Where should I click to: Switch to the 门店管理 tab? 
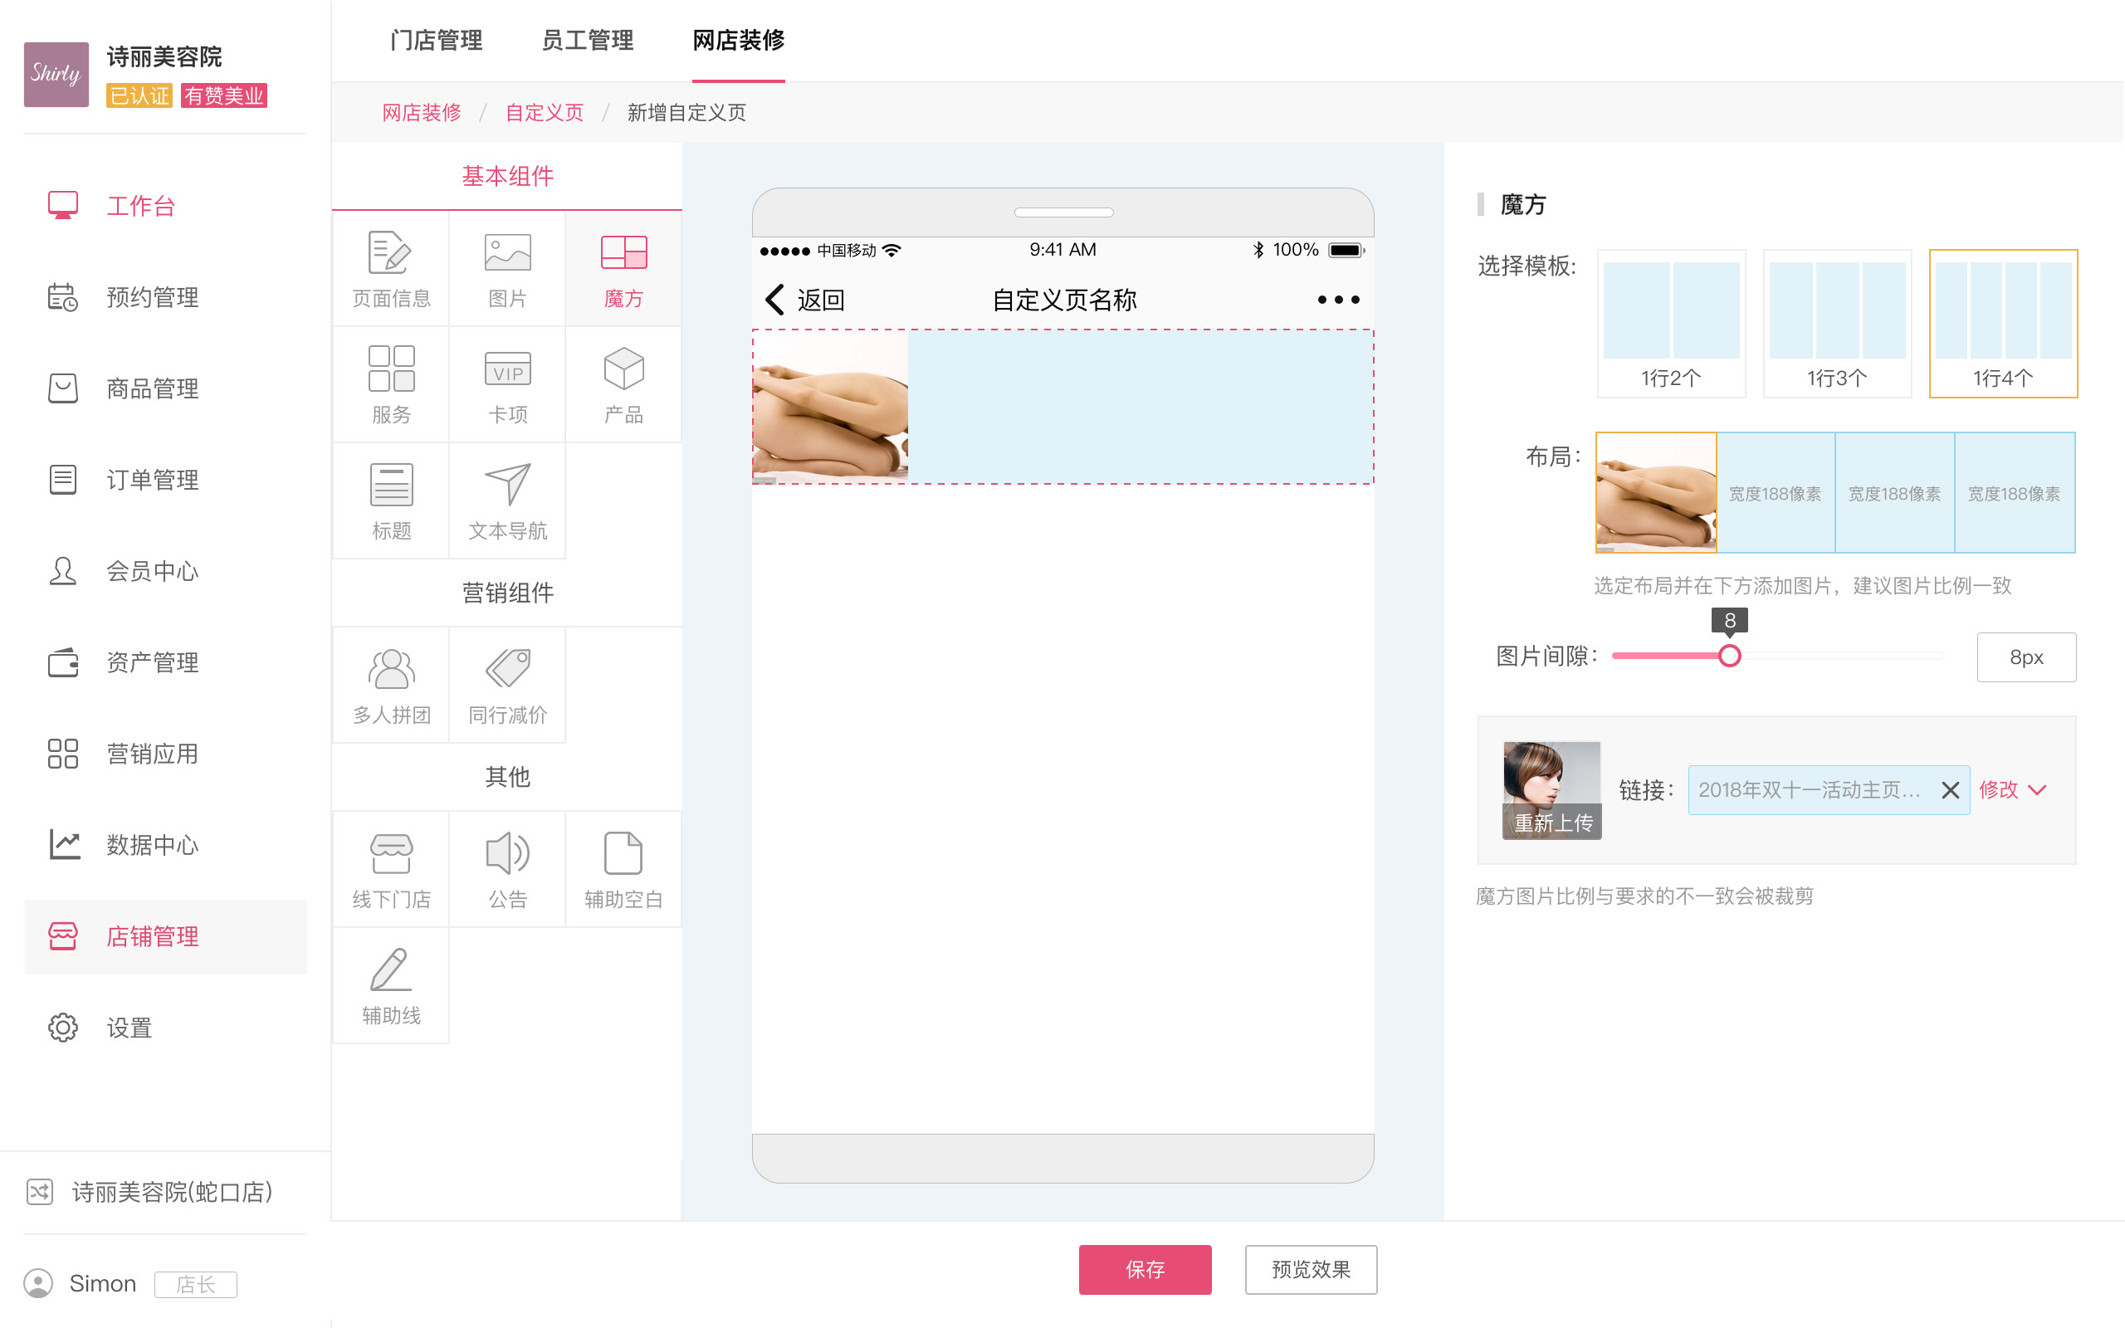(x=437, y=41)
